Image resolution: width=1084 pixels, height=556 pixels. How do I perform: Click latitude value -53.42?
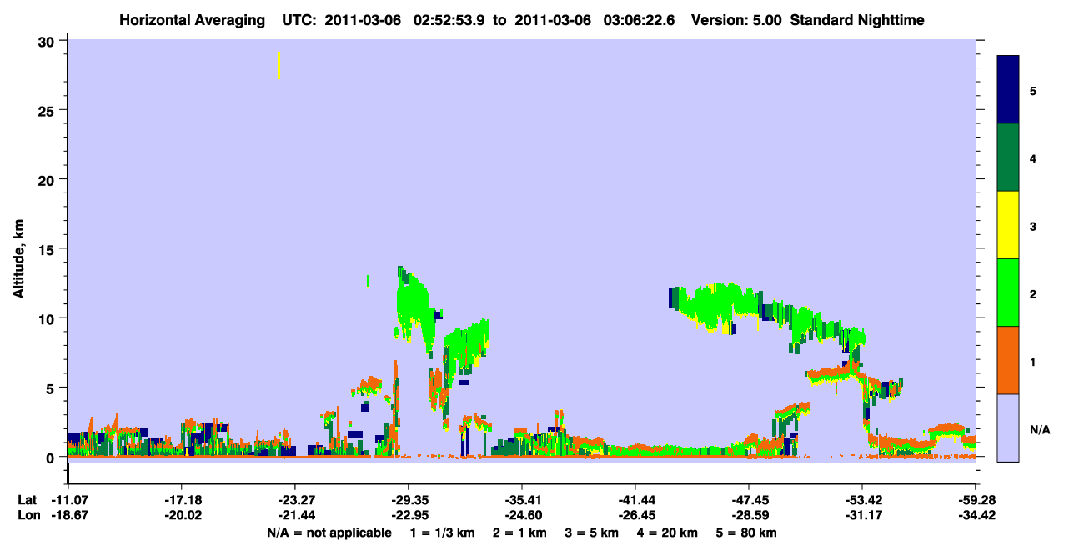861,500
